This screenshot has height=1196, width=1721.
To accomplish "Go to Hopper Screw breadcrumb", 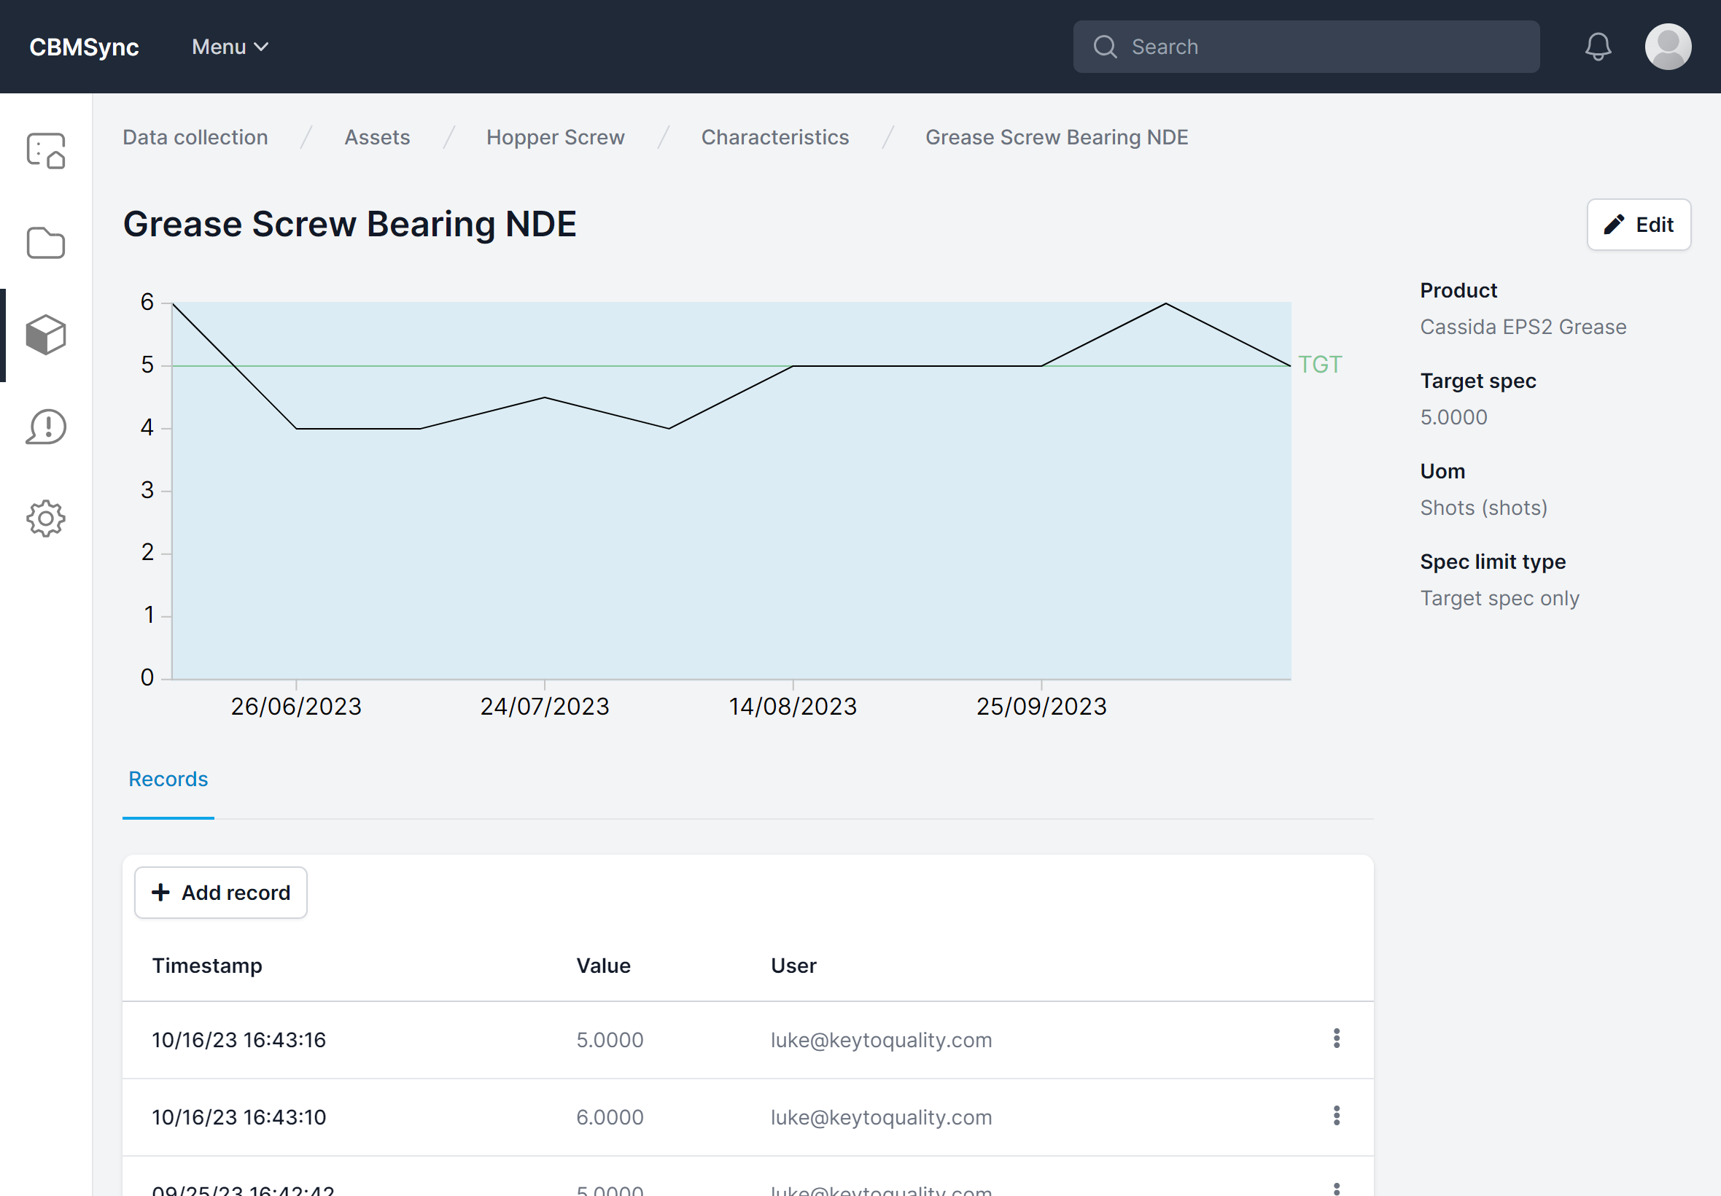I will [x=555, y=137].
